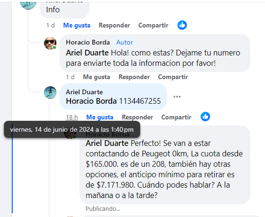
Task: Click the tagged Horacio Borda mention before 1134467255
Action: click(91, 101)
